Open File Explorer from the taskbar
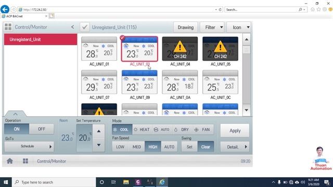The height and width of the screenshot is (187, 333). (x=126, y=182)
